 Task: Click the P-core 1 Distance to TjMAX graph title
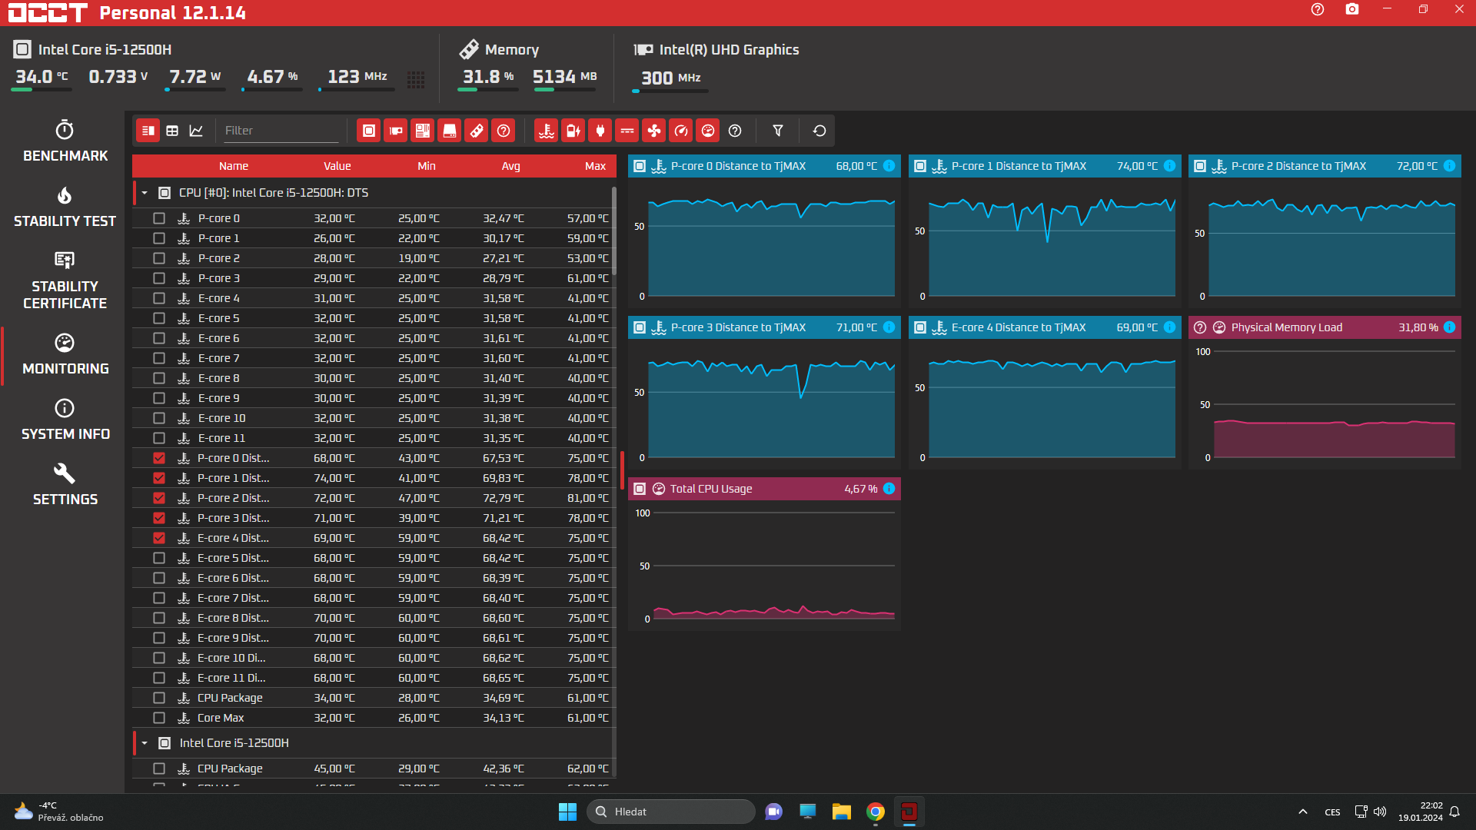pos(1019,166)
